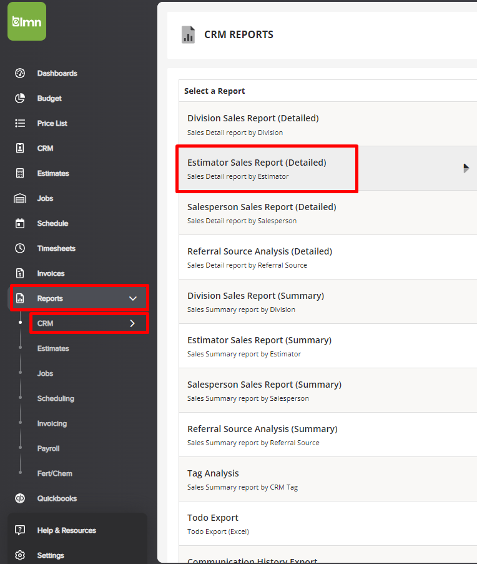Screen dimensions: 477x564
Task: Open Estimator Sales Report (Summary)
Action: tap(328, 346)
